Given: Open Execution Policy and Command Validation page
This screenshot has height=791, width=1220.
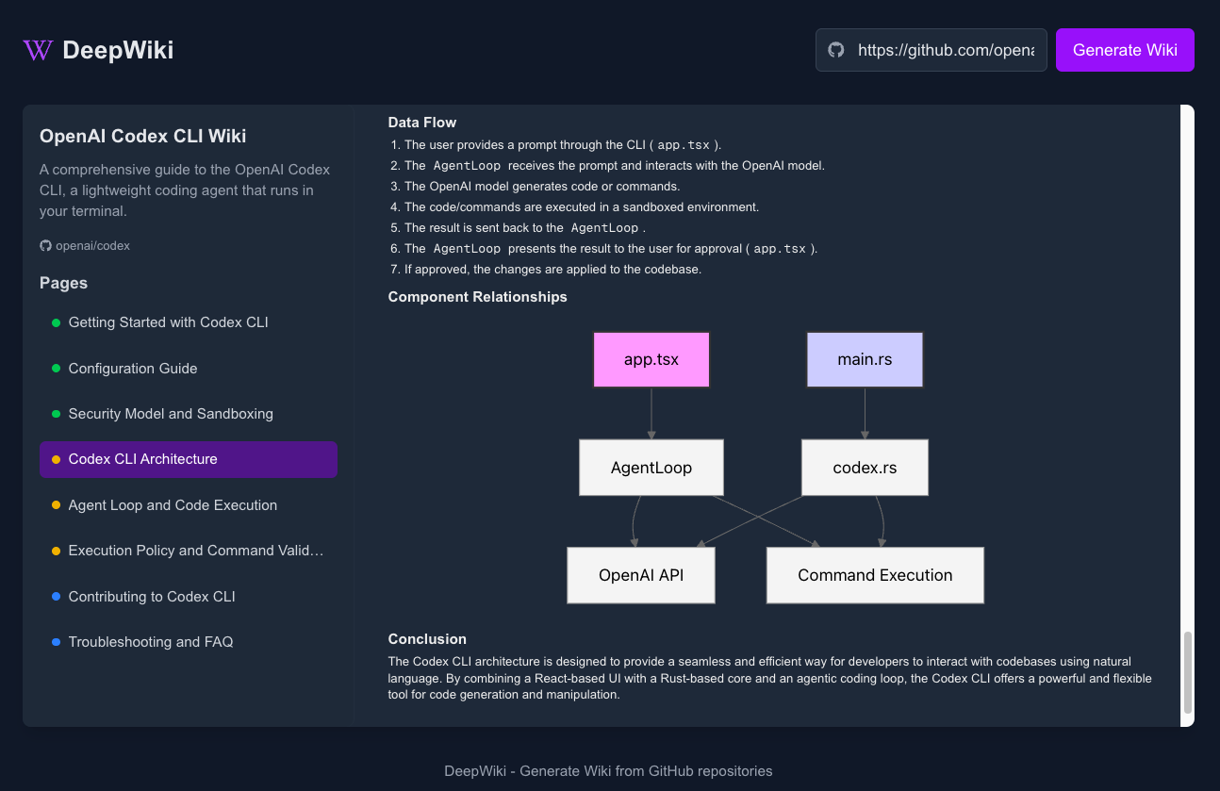Looking at the screenshot, I should (x=189, y=551).
